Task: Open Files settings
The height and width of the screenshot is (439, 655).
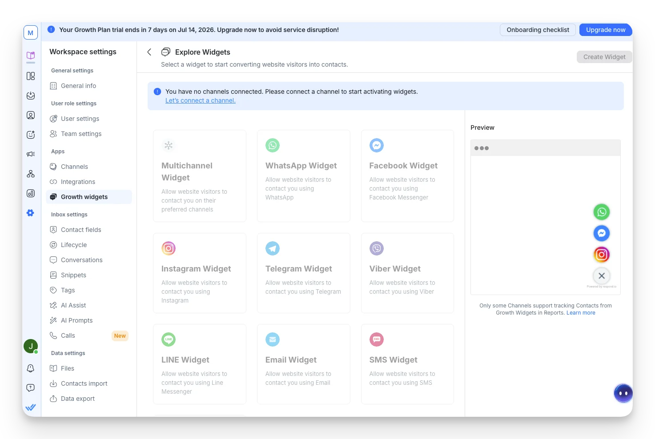Action: pyautogui.click(x=89, y=368)
